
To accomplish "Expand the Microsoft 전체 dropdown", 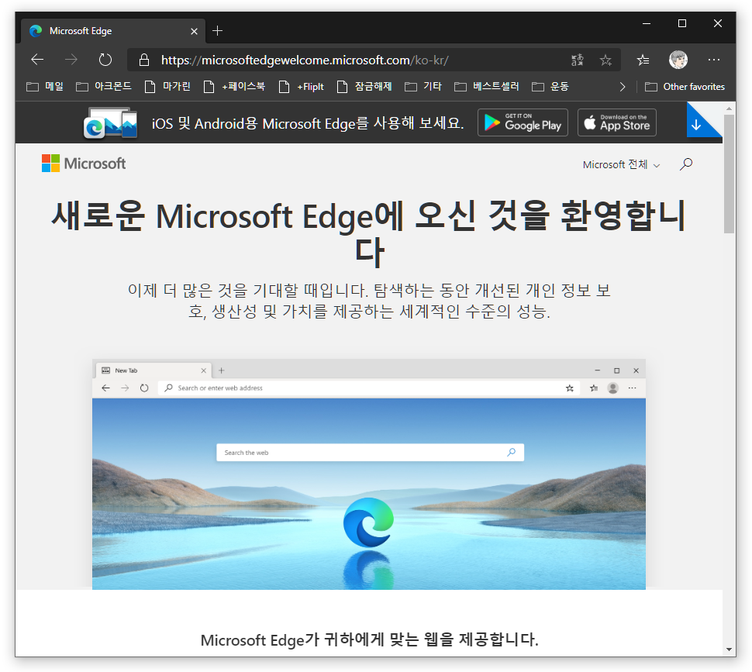I will point(621,164).
